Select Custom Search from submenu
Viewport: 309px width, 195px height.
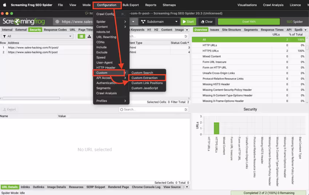coord(147,73)
